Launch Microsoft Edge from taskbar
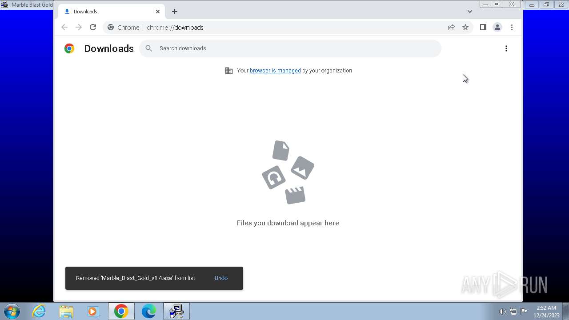The height and width of the screenshot is (320, 569). 148,311
